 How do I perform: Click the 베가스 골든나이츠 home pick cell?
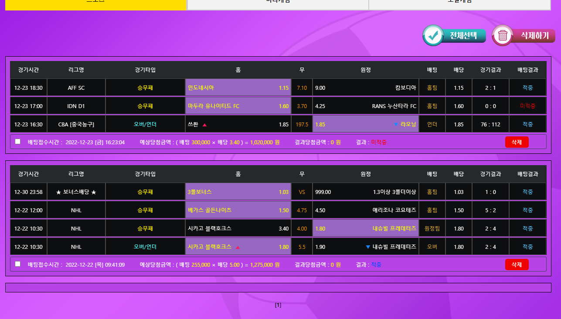click(x=238, y=210)
